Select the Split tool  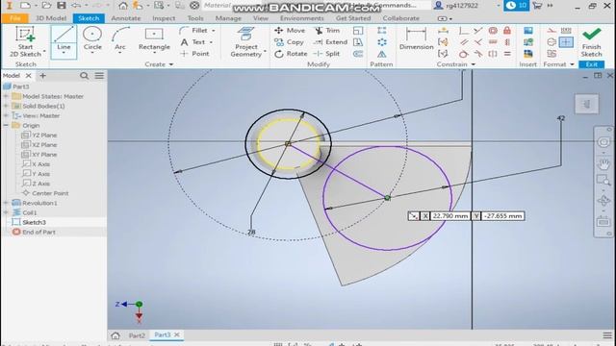click(x=327, y=54)
